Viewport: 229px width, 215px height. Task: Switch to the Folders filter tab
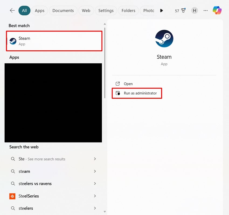tap(128, 11)
